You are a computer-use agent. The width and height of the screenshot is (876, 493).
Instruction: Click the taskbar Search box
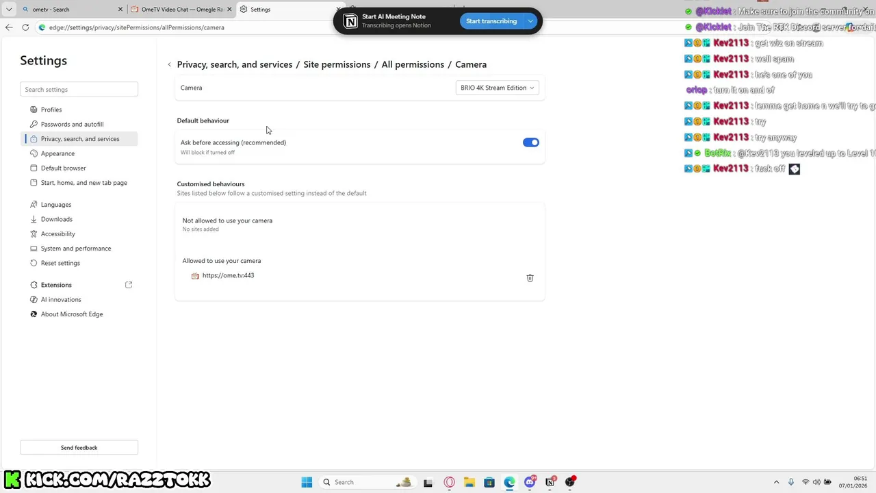coord(368,482)
